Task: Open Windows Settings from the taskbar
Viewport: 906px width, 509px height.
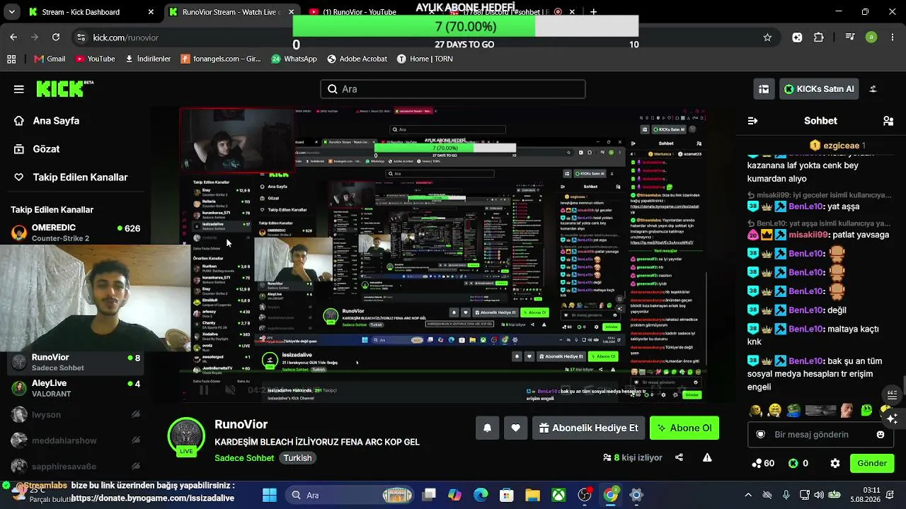Action: click(x=636, y=495)
